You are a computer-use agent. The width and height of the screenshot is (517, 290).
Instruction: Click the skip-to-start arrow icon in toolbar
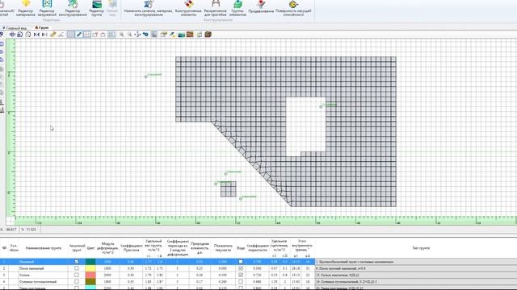36,35
